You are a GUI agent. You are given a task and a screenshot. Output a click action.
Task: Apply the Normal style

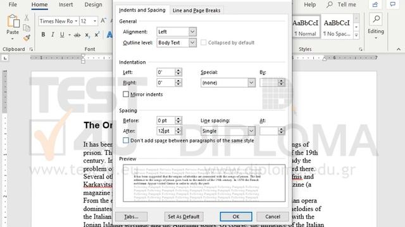pyautogui.click(x=306, y=26)
